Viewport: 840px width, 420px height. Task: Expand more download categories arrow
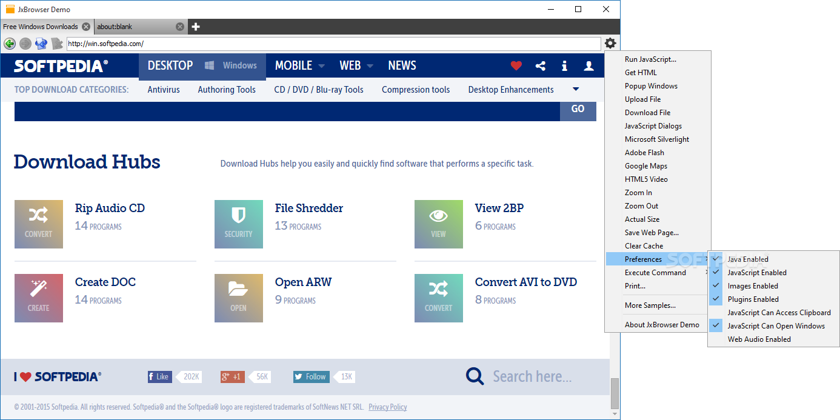576,89
